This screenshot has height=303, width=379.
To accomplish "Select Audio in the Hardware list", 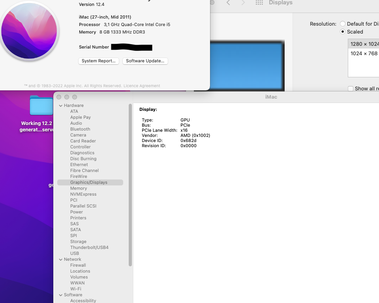I will (76, 123).
